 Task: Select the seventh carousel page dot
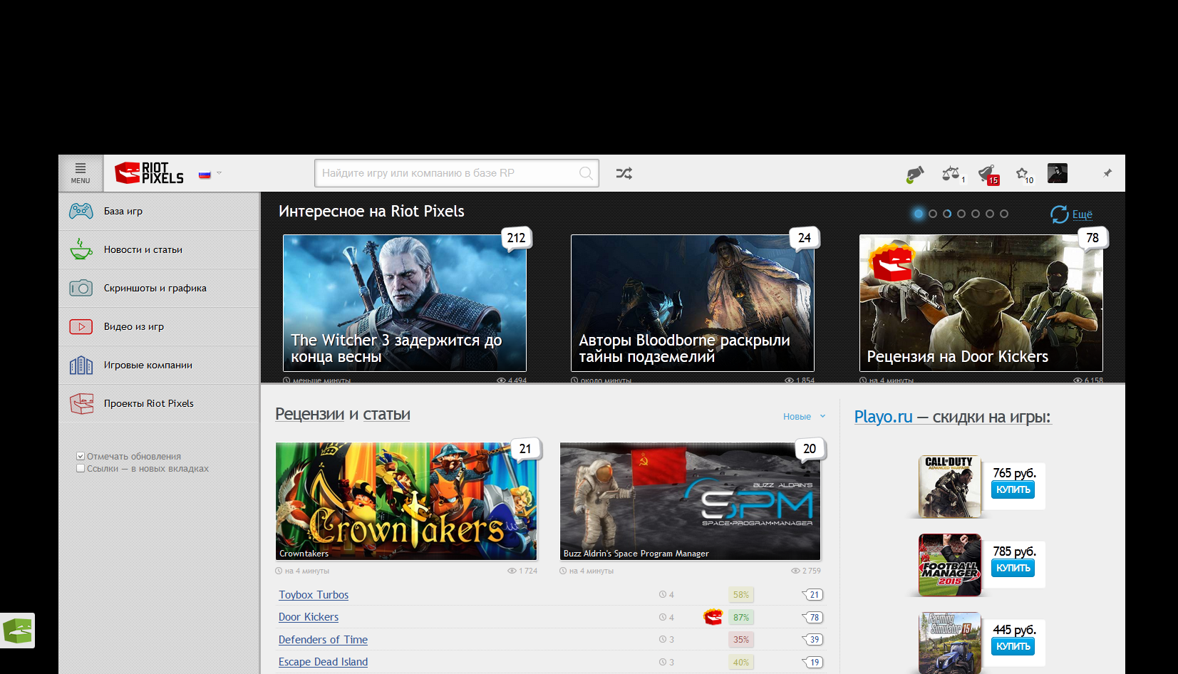click(x=1004, y=214)
